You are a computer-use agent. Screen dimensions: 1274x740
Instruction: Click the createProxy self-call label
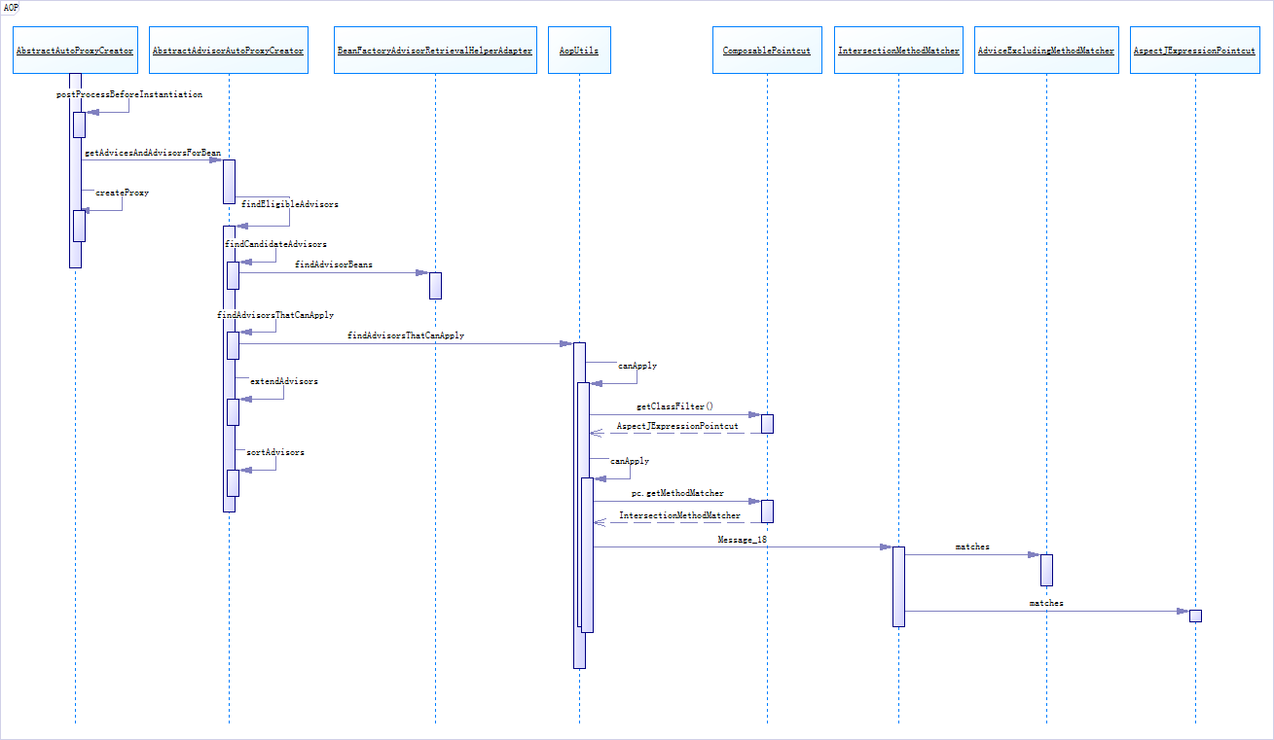(122, 193)
